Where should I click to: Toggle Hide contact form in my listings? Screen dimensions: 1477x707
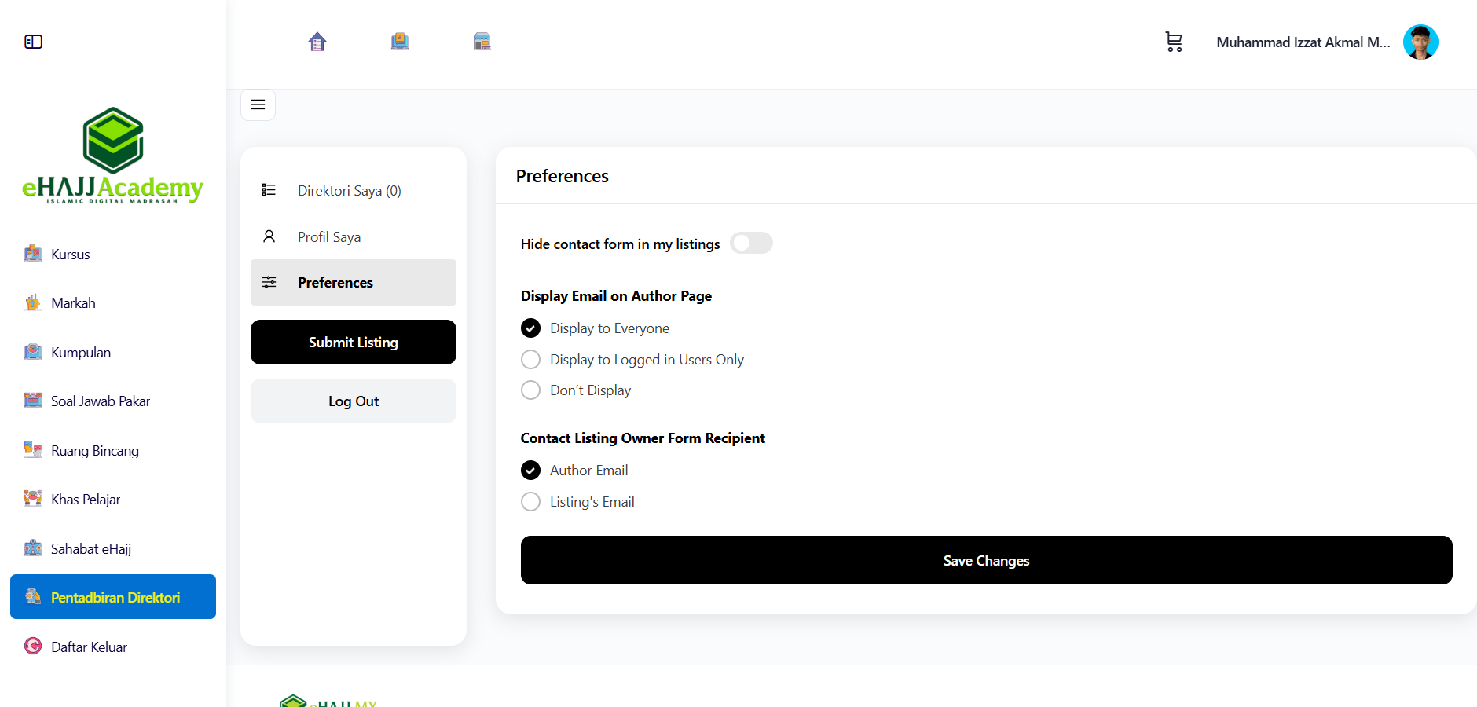tap(751, 244)
